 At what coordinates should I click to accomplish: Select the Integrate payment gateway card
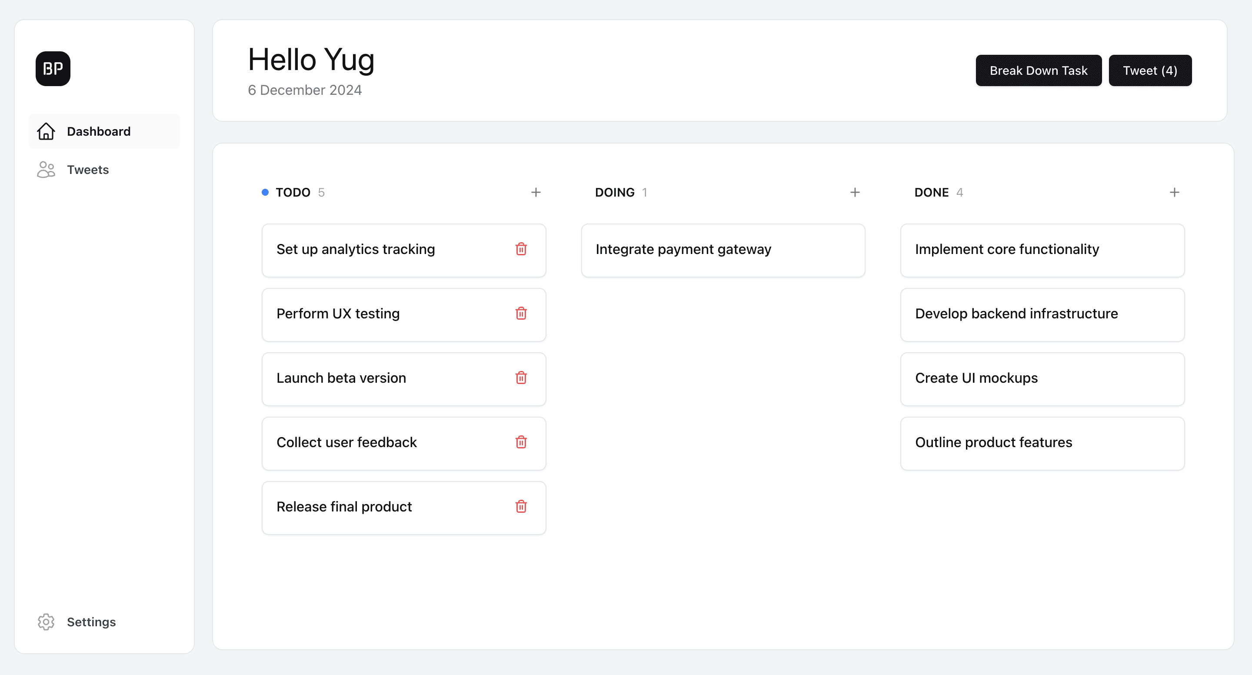(723, 251)
